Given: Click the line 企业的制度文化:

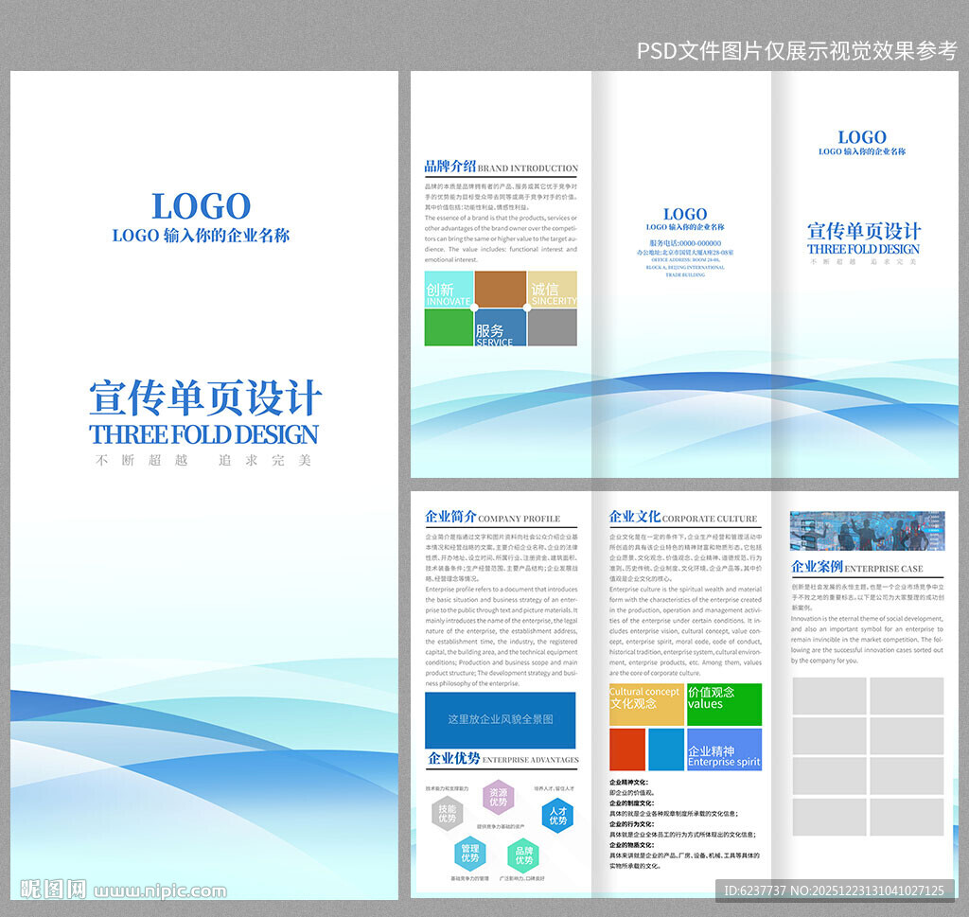Looking at the screenshot, I should point(631,803).
